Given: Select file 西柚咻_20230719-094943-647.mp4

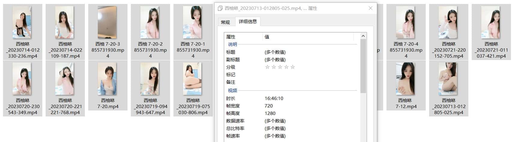Looking at the screenshot, I should click(x=150, y=89).
